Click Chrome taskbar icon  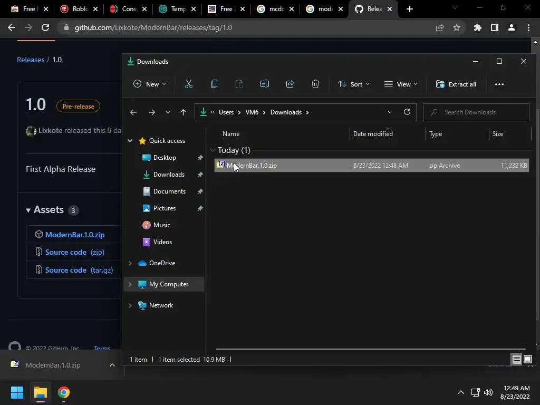[64, 392]
